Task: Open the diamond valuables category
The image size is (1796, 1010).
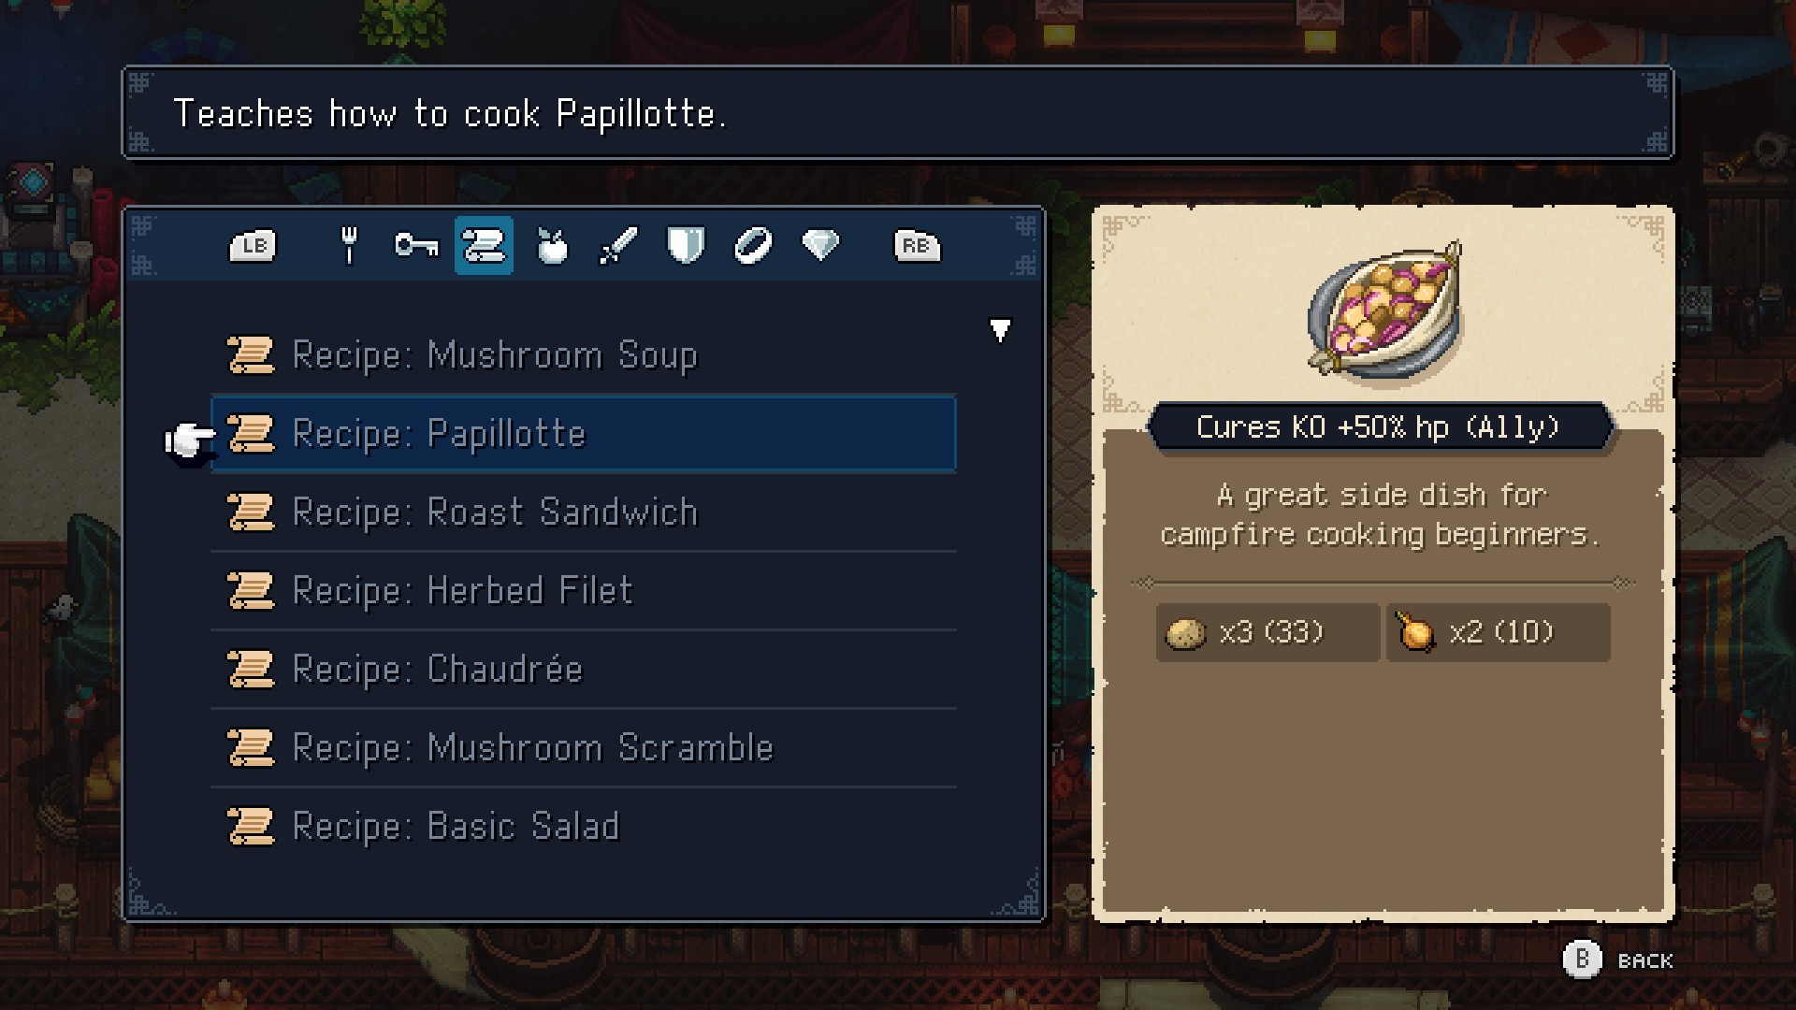Action: click(820, 246)
